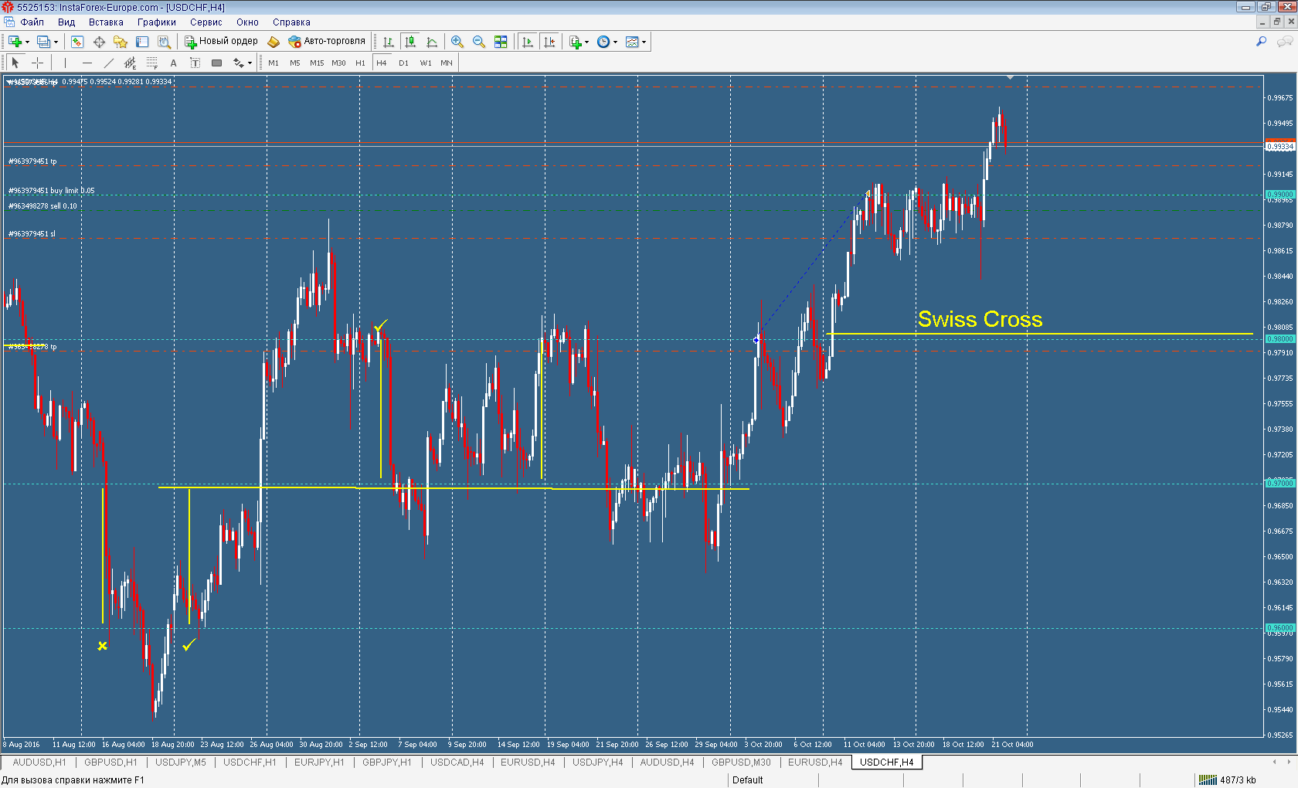Open the Сервис menu

206,22
